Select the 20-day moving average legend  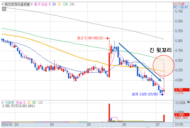54,4
